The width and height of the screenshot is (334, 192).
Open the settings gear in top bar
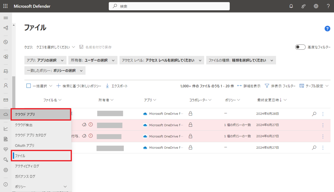316,6
